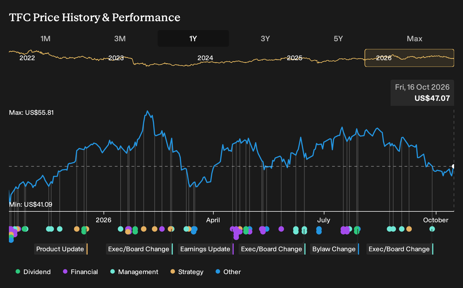Click the July axis label
The height and width of the screenshot is (288, 463).
tap(323, 220)
